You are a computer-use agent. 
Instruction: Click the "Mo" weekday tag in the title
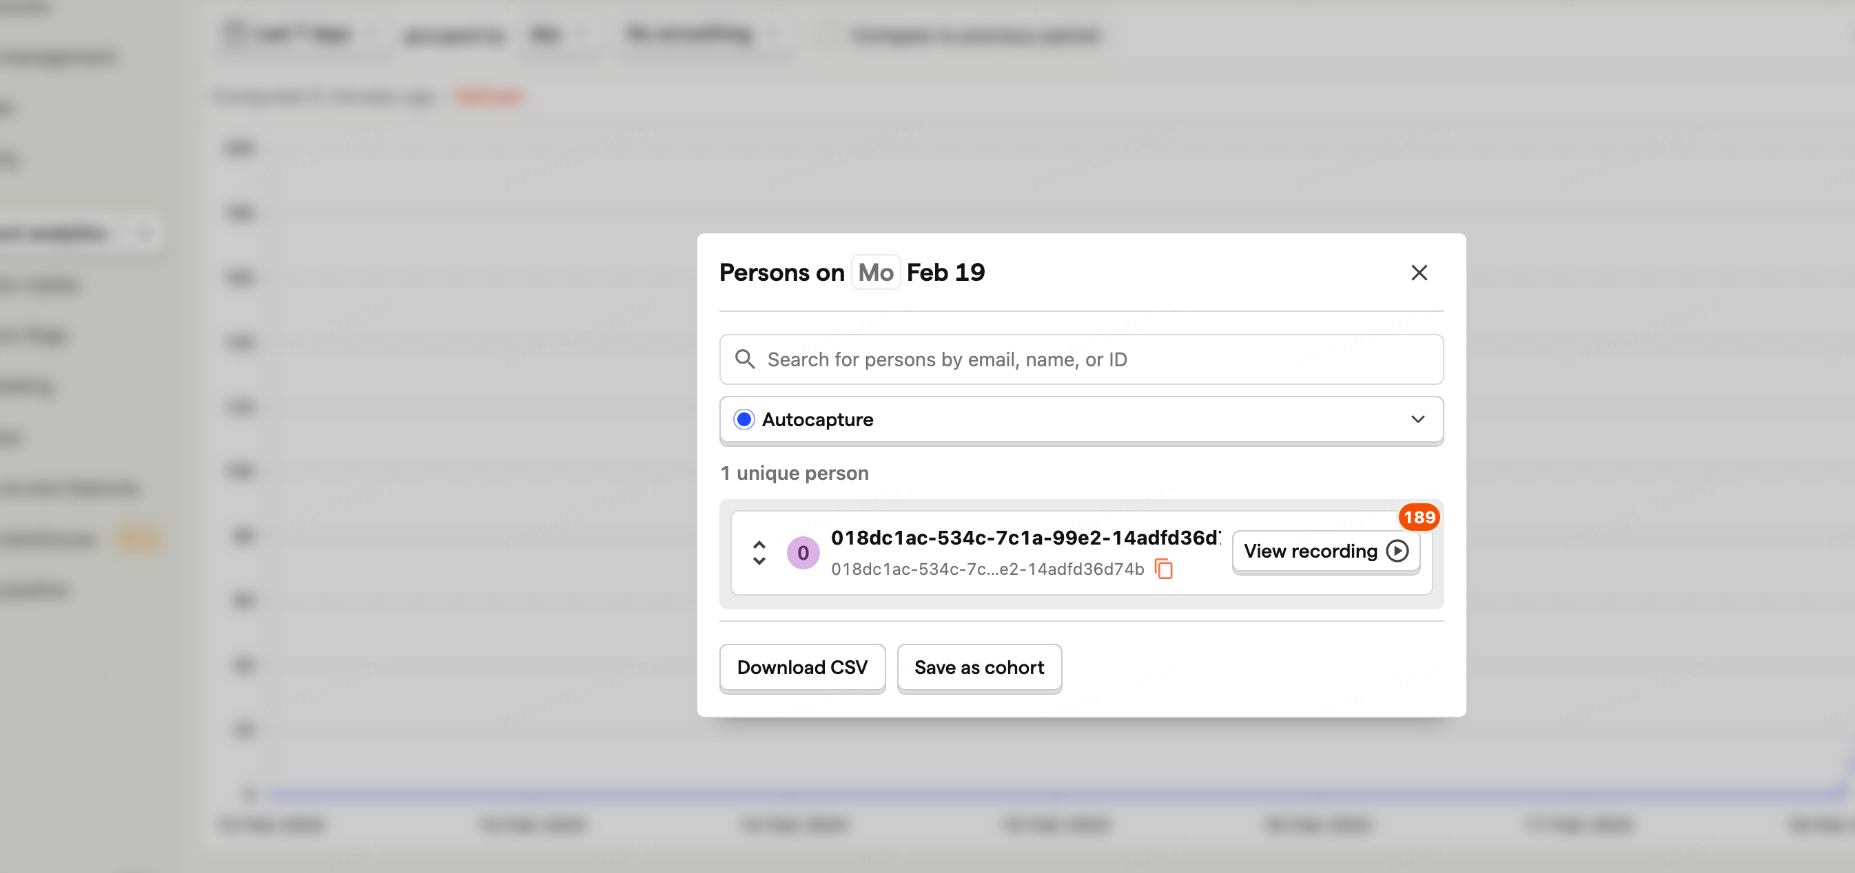point(875,273)
